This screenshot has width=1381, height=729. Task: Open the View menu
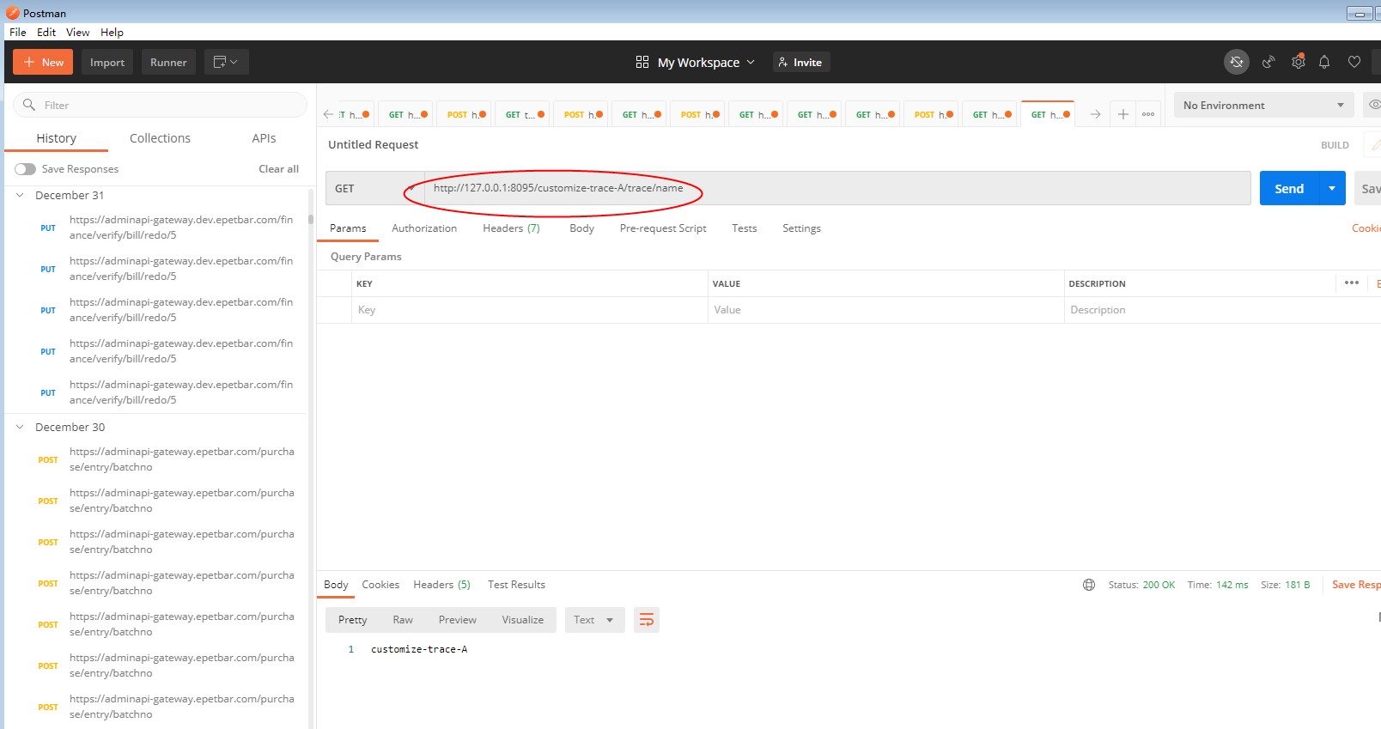click(77, 32)
